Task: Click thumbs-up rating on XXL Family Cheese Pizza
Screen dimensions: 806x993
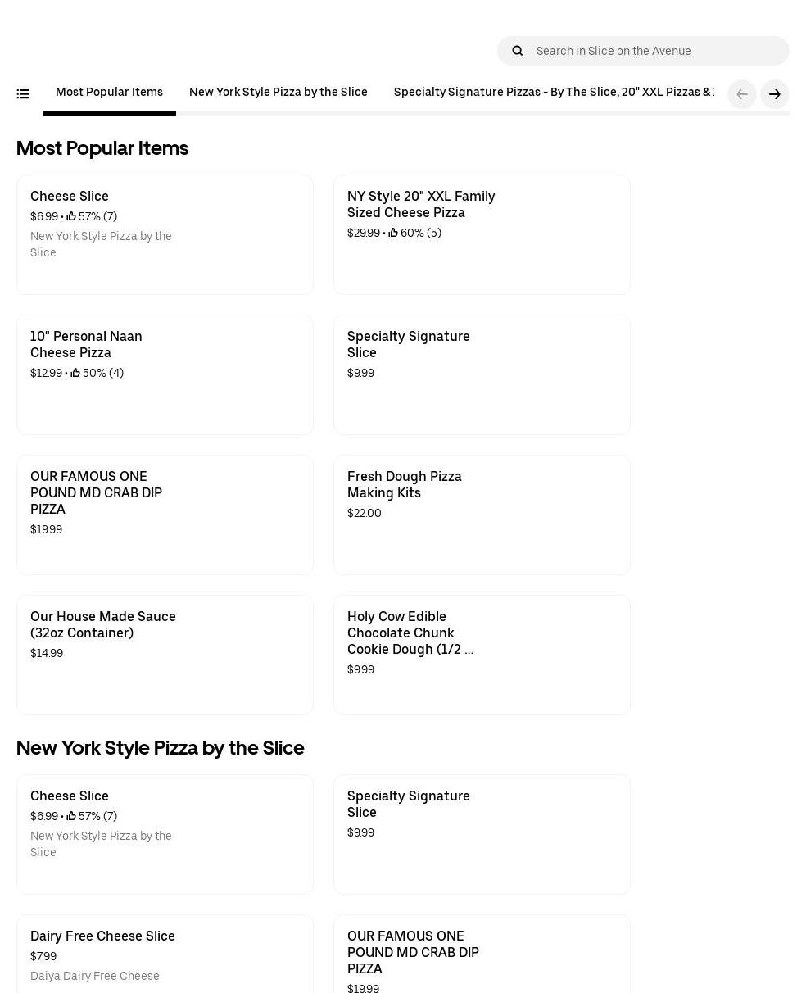Action: coord(393,234)
